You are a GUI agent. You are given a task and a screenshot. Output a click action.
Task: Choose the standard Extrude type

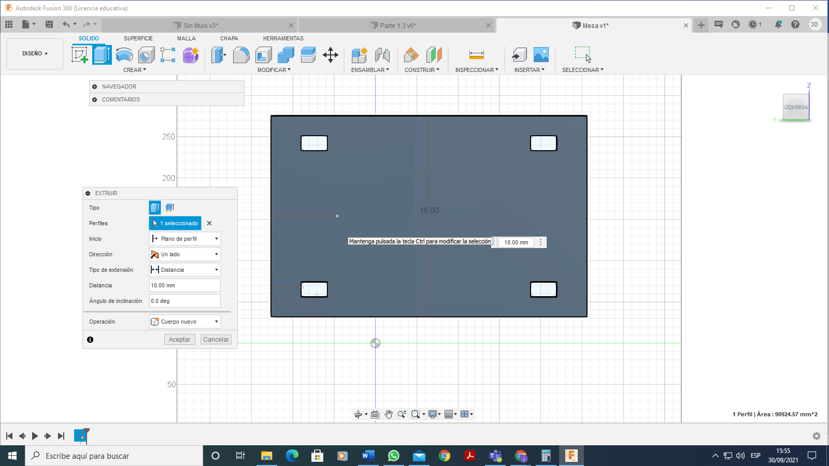point(155,208)
